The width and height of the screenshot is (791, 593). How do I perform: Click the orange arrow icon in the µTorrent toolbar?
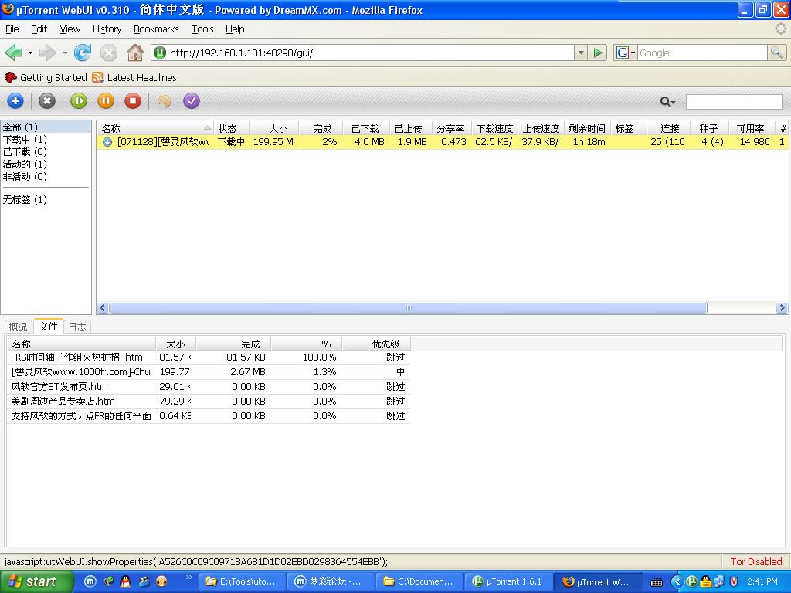(x=164, y=101)
